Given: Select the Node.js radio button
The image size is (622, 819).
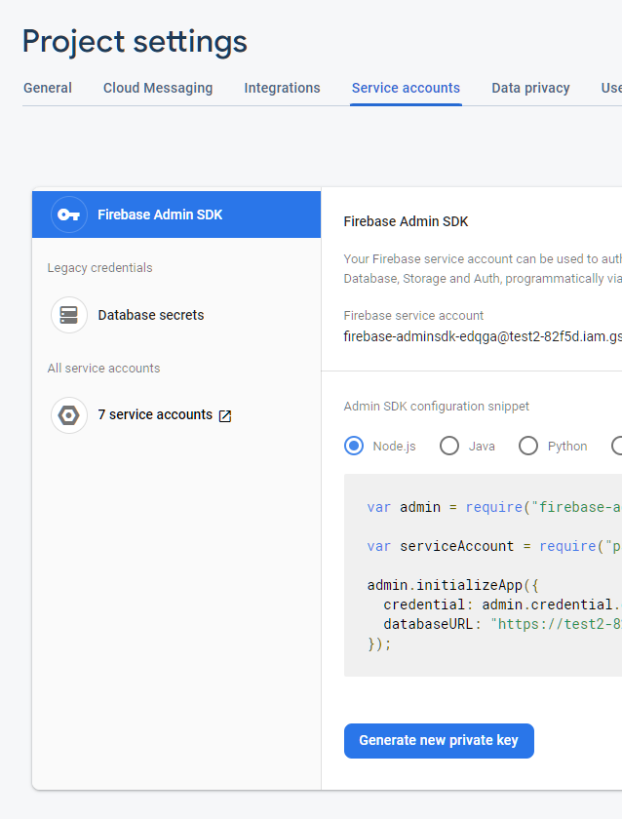Looking at the screenshot, I should [x=354, y=446].
